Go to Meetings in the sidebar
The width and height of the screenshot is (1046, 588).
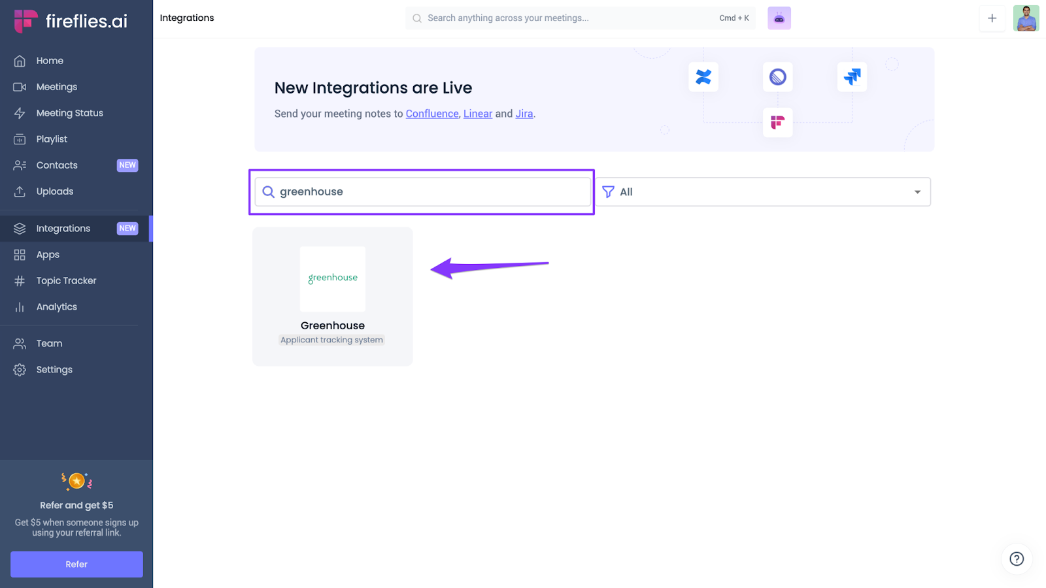pyautogui.click(x=57, y=87)
